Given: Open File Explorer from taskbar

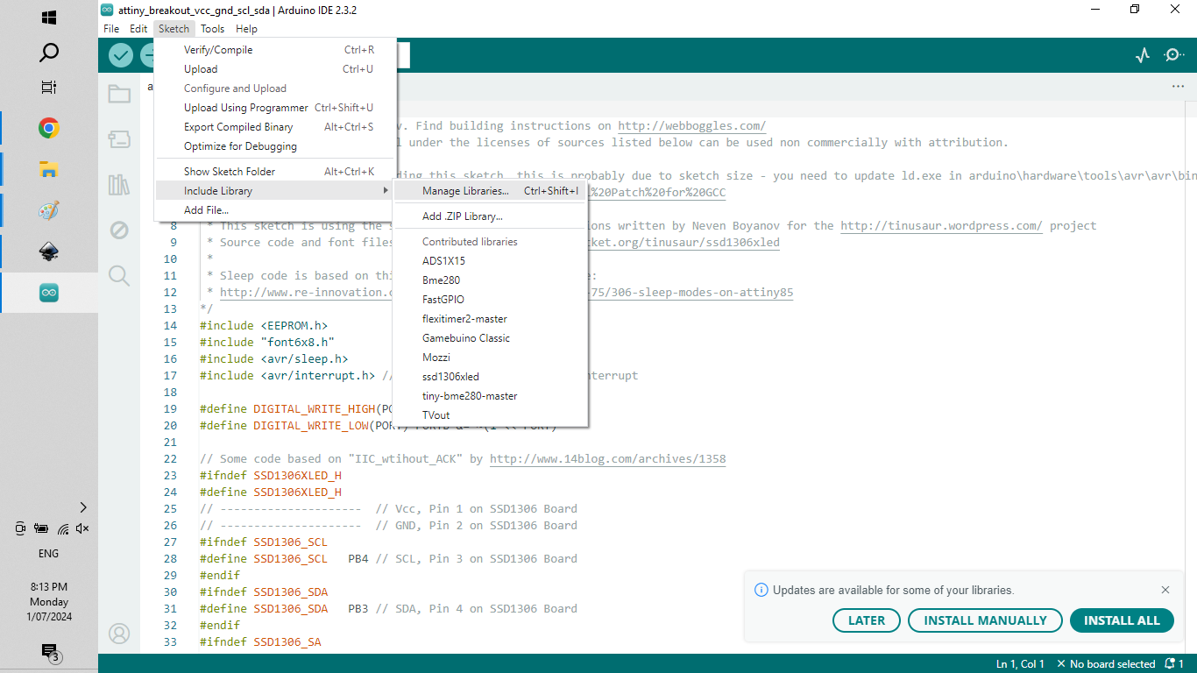Looking at the screenshot, I should pyautogui.click(x=49, y=170).
